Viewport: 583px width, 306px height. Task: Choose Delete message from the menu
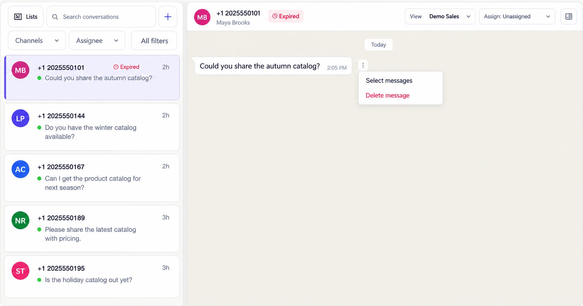pos(387,95)
